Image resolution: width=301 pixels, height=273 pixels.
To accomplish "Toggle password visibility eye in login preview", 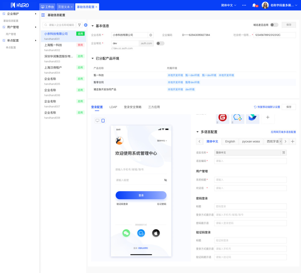I will [x=166, y=180].
